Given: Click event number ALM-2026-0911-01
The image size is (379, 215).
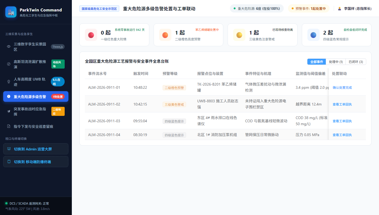Looking at the screenshot, I should click(104, 87).
